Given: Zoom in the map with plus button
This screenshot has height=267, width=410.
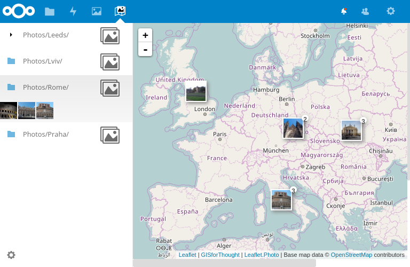Looking at the screenshot, I should (145, 35).
